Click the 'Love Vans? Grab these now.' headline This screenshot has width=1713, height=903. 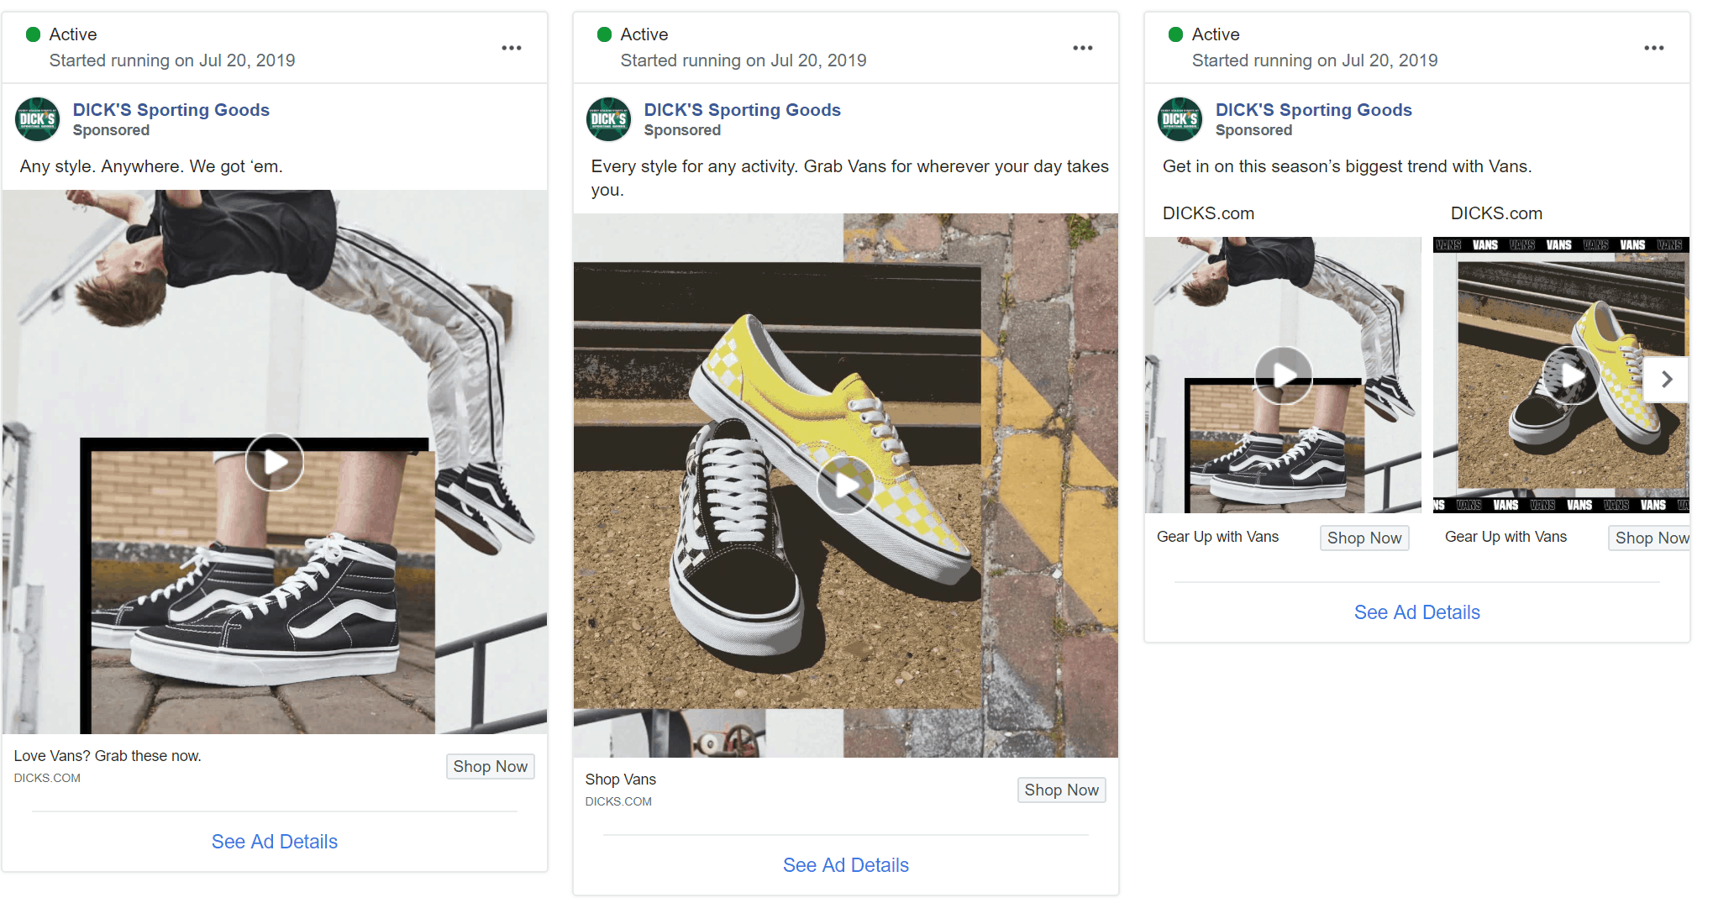108,756
